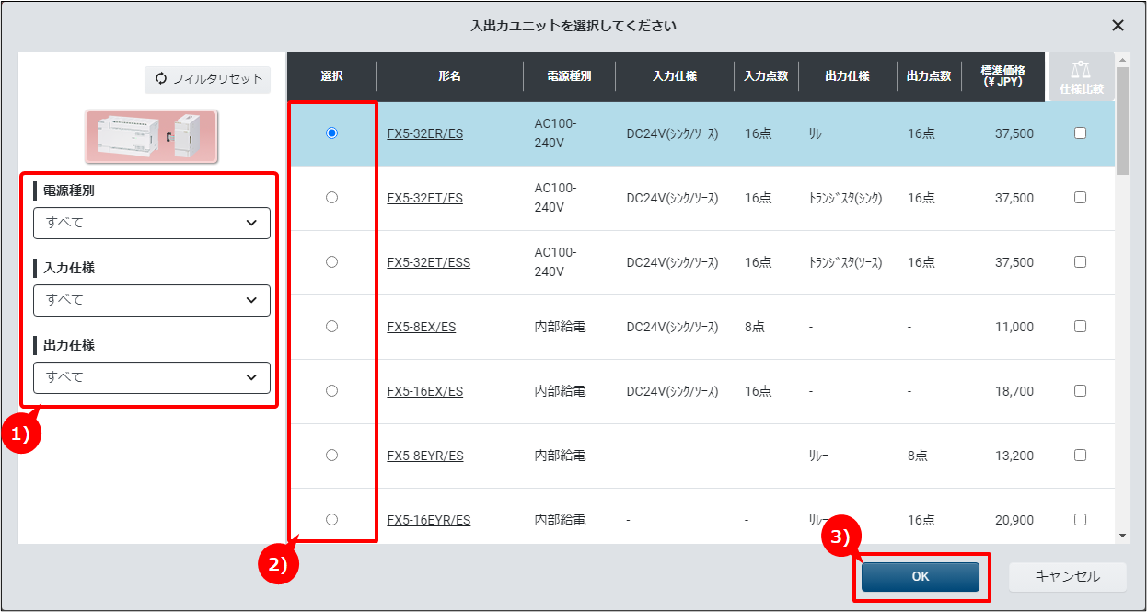
Task: Click the 選択 column header
Action: point(331,76)
